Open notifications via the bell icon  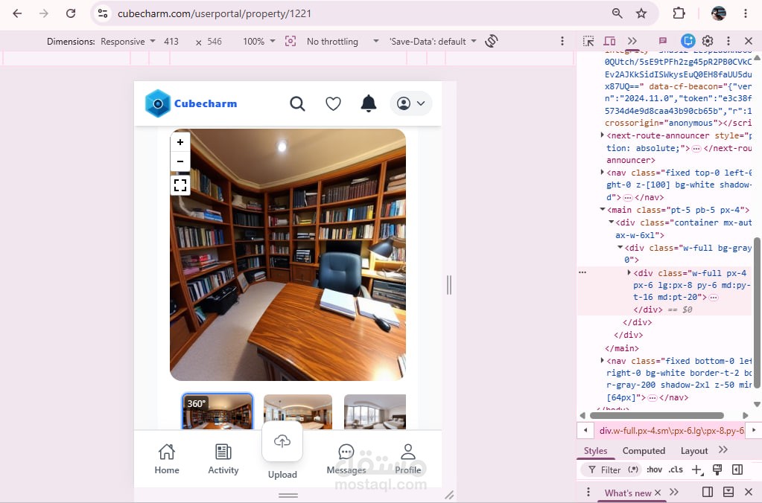click(x=369, y=103)
